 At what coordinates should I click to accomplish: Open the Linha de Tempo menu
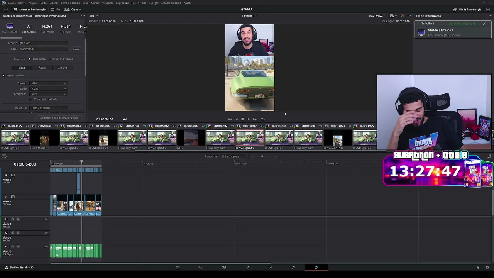point(70,3)
